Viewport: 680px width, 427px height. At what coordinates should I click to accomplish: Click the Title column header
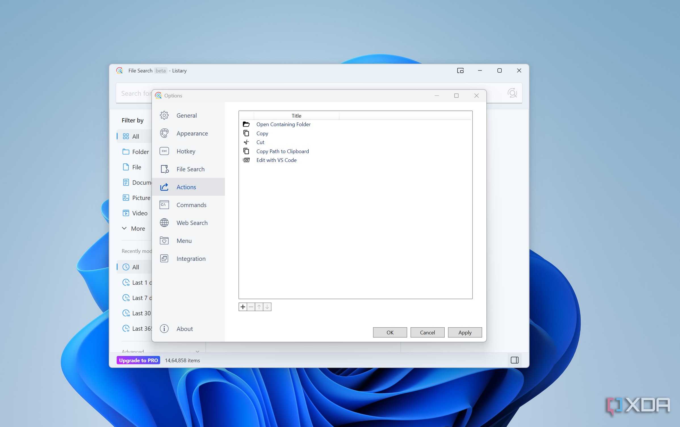click(x=296, y=116)
